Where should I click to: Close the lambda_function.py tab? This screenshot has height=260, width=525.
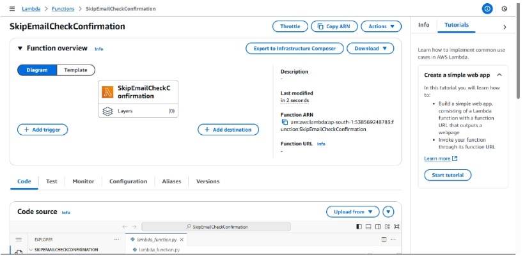tap(182, 240)
